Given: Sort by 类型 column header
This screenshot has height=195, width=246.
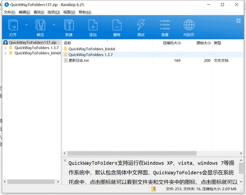Looking at the screenshot, I should 217,43.
